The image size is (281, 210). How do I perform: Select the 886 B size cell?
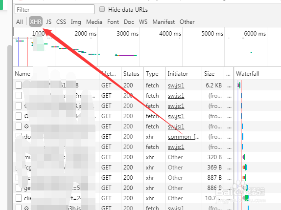click(x=214, y=188)
